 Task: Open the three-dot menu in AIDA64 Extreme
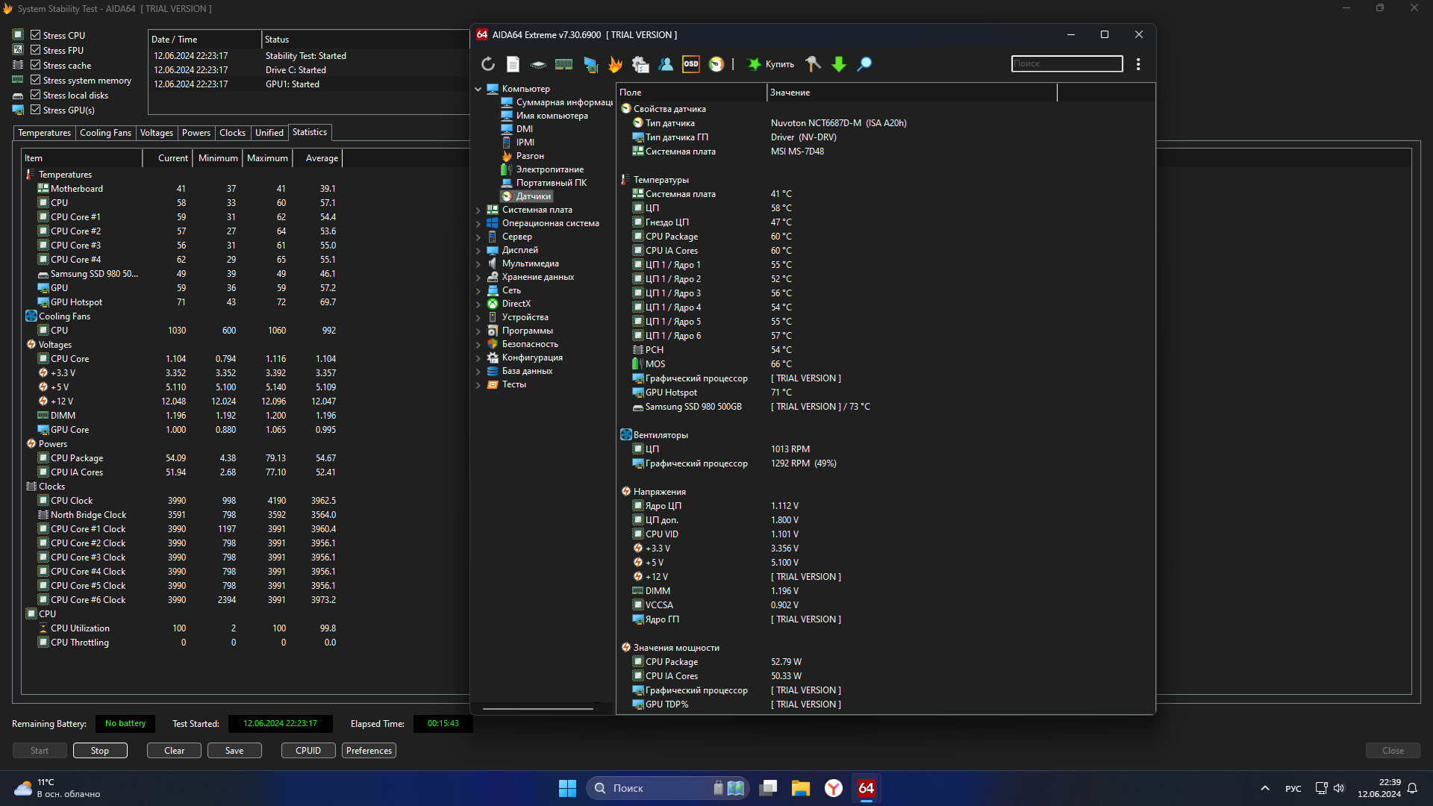pos(1138,64)
